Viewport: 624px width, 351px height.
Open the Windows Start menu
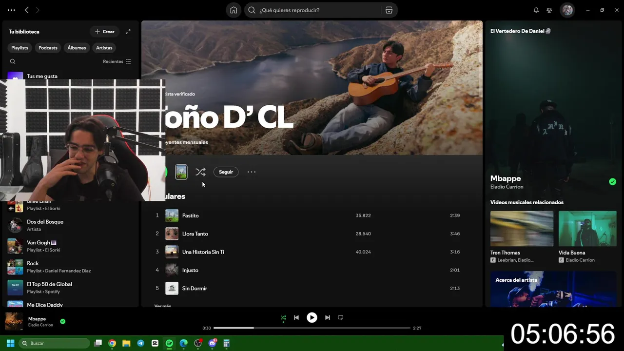10,343
